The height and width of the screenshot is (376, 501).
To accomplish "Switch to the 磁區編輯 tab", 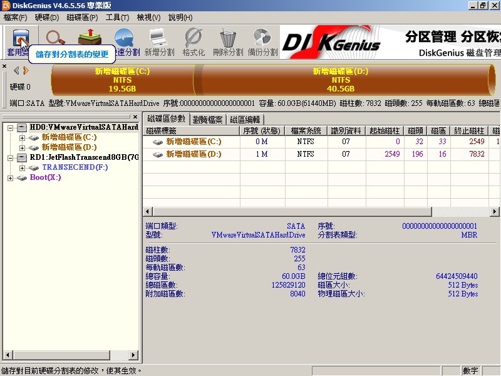I will click(245, 119).
